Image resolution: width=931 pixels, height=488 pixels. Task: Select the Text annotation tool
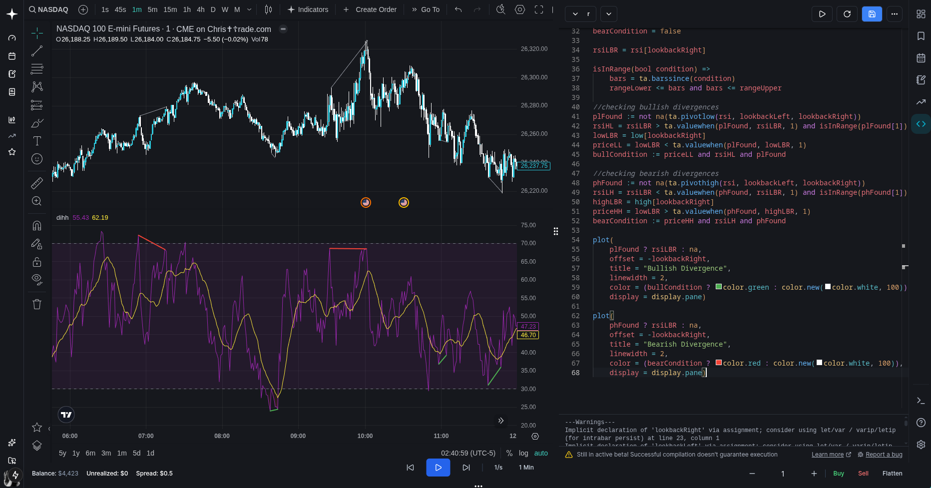pyautogui.click(x=37, y=141)
